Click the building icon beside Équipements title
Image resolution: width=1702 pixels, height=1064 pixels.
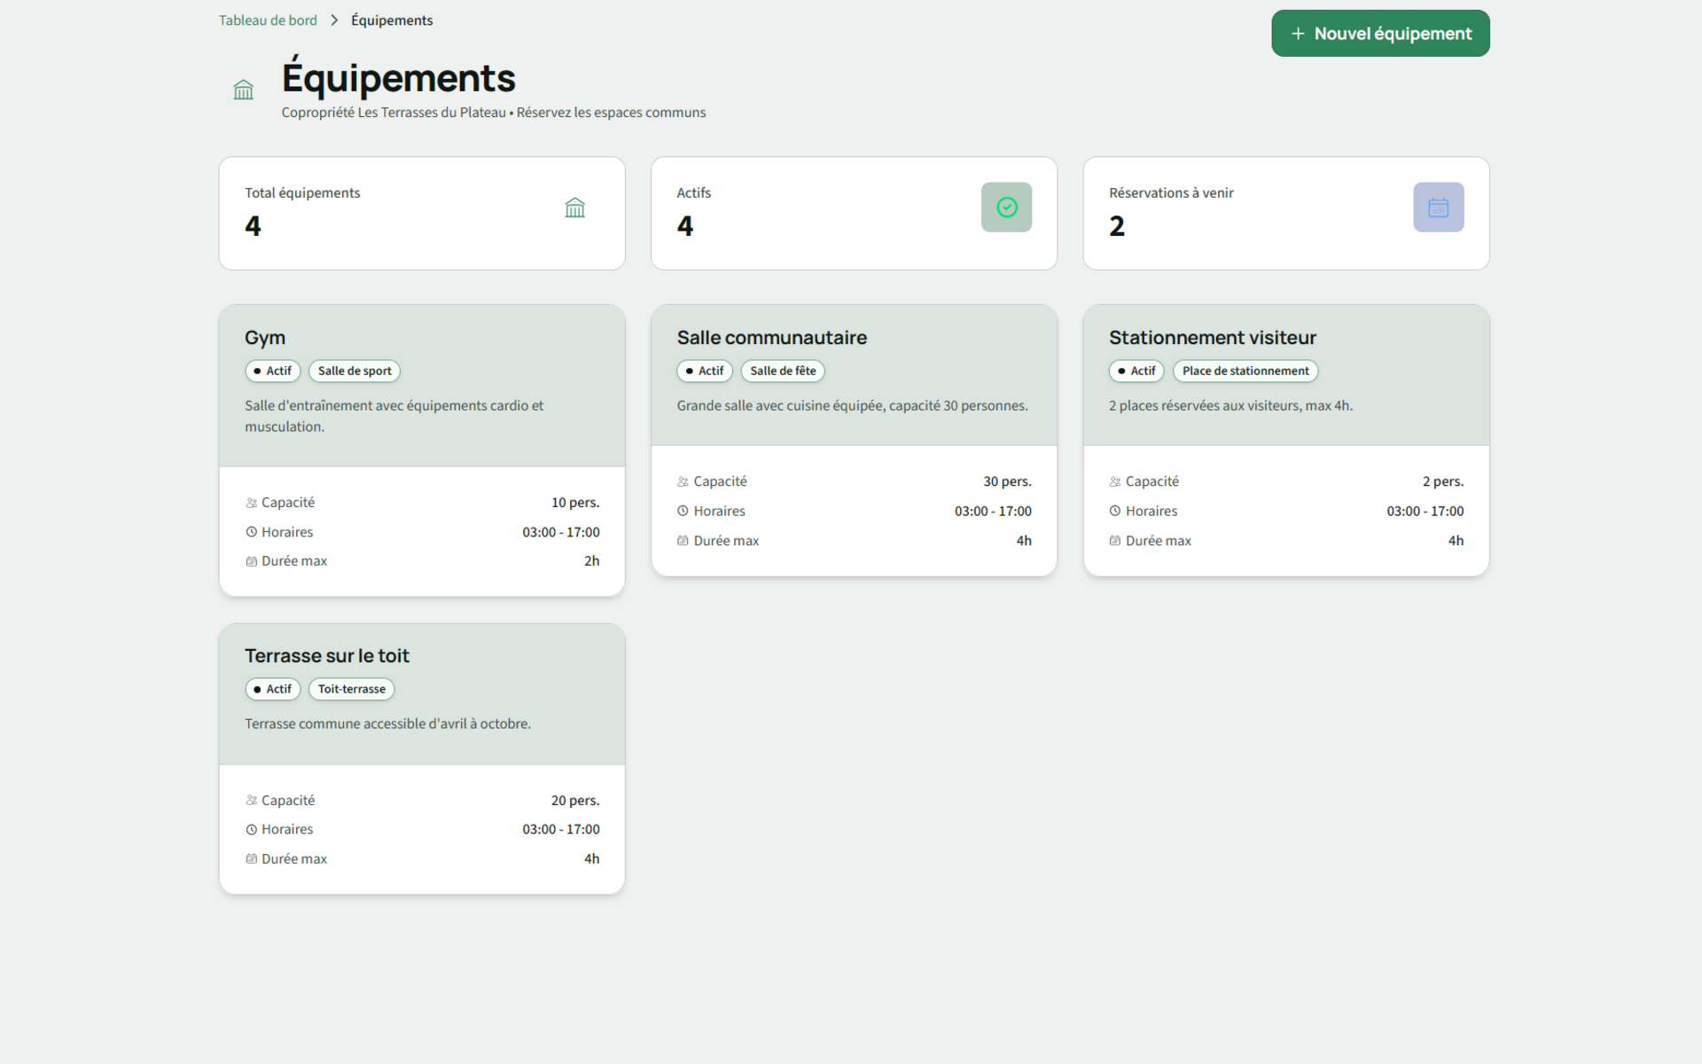click(243, 90)
